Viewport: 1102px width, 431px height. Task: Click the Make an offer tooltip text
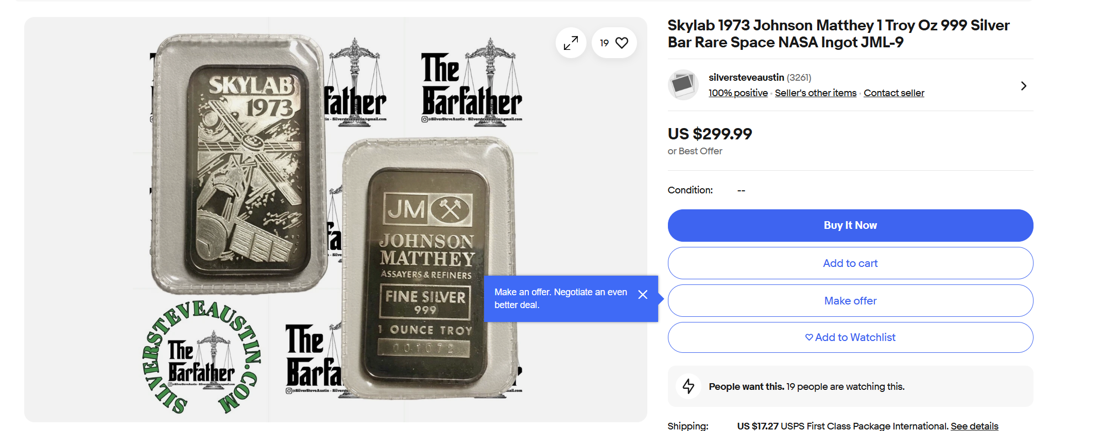[560, 298]
